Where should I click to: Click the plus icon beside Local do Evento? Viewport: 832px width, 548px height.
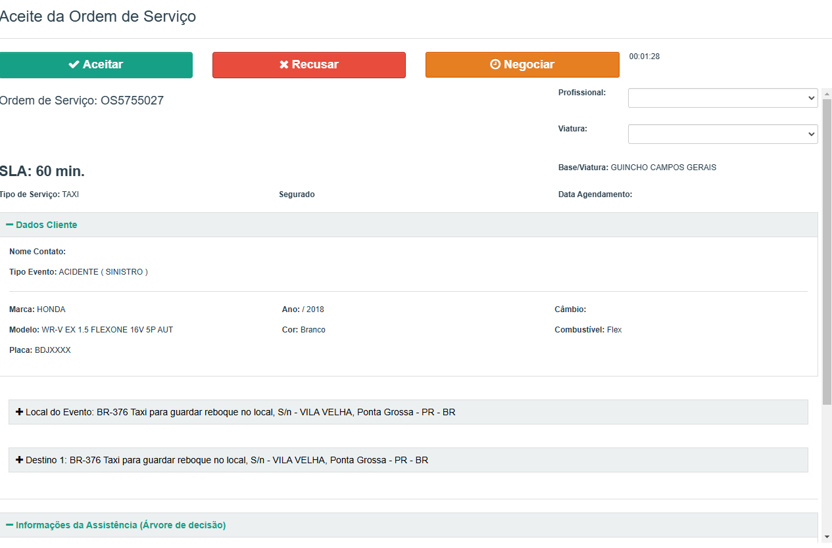19,412
